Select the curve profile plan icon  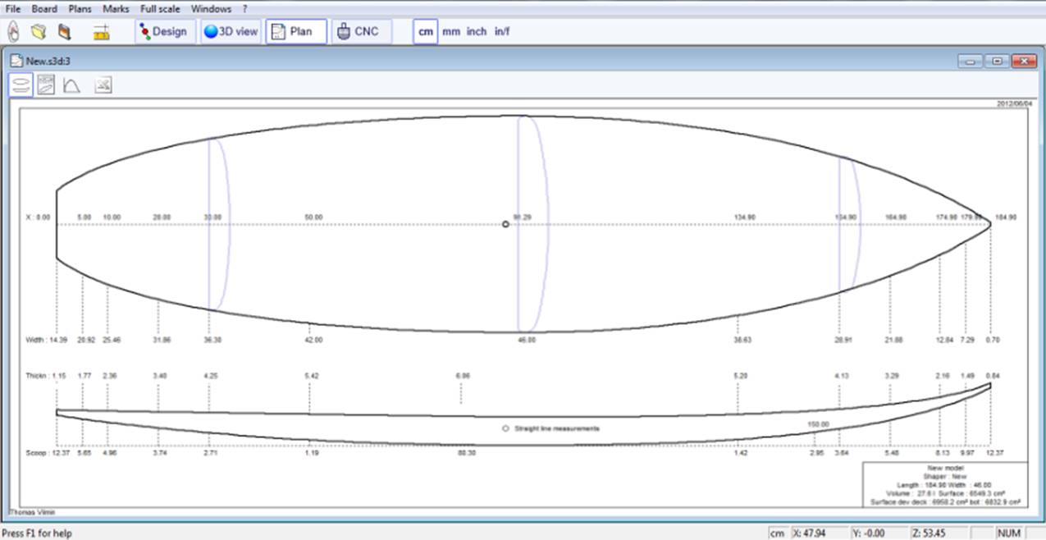coord(71,85)
